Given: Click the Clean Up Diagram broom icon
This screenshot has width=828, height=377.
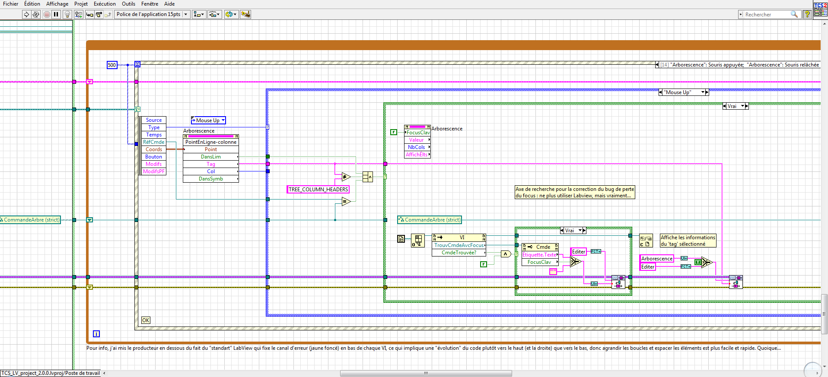Looking at the screenshot, I should (245, 14).
